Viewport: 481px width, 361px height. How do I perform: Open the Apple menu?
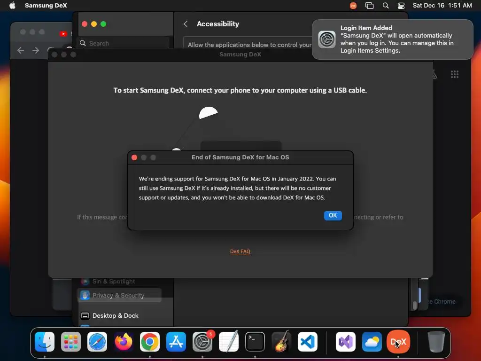point(12,6)
